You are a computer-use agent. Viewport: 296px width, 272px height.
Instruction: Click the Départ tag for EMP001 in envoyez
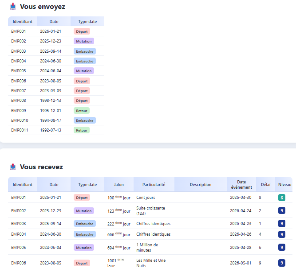click(x=82, y=31)
